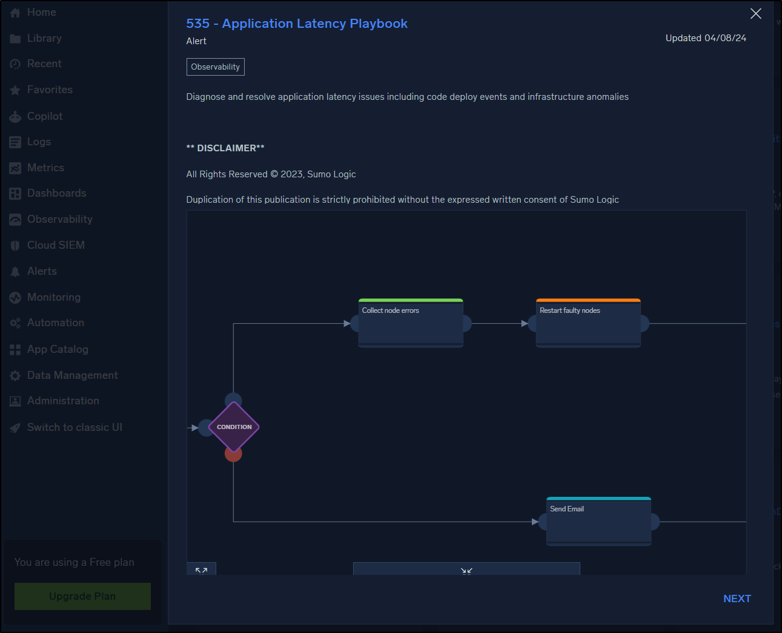Open the 535 - Application Latency Playbook title link
Viewport: 782px width, 633px height.
click(x=296, y=24)
